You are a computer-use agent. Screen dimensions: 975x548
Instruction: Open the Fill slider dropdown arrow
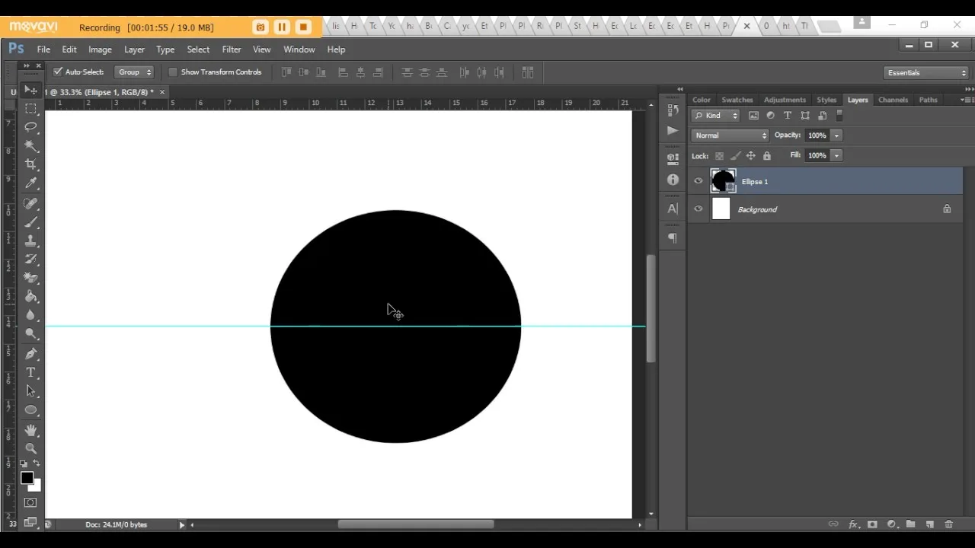coord(836,155)
